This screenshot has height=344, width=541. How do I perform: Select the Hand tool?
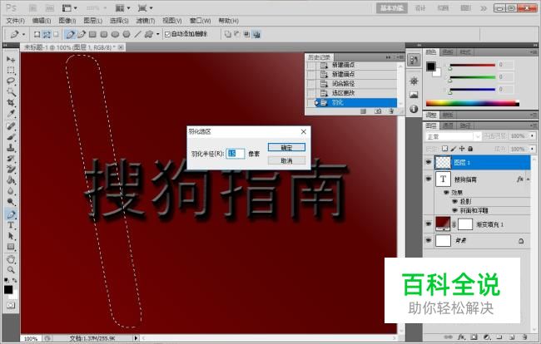coord(11,259)
